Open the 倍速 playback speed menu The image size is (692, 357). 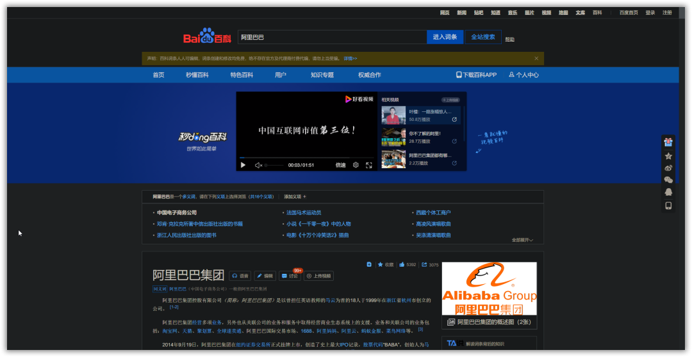[340, 165]
